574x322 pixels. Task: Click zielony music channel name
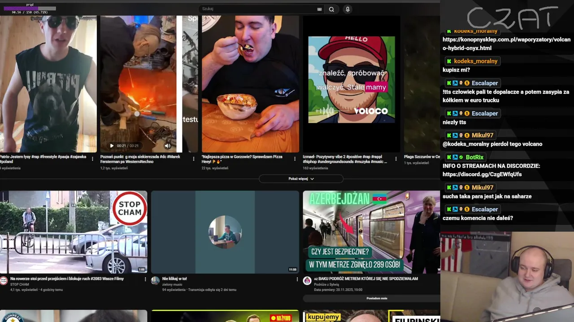pyautogui.click(x=172, y=284)
